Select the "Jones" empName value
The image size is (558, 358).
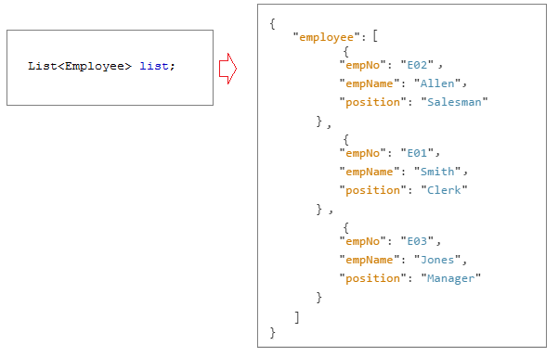[x=437, y=260]
